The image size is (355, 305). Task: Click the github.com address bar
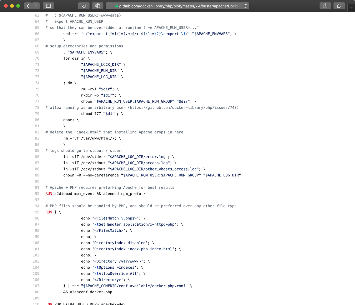click(179, 6)
